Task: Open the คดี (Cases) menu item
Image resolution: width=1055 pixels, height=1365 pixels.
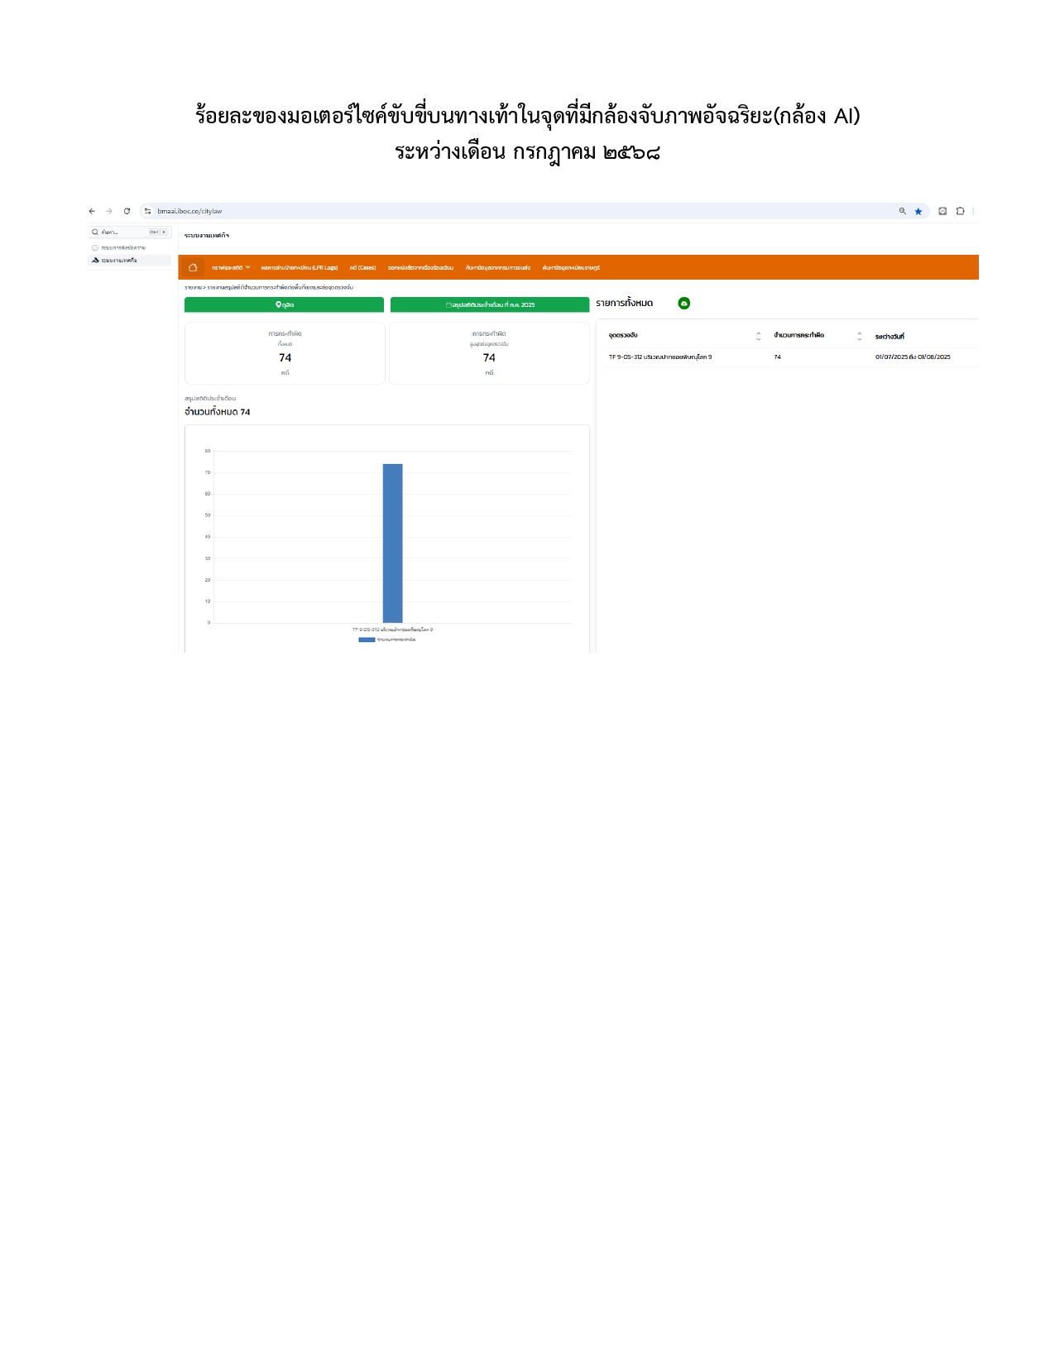Action: coord(363,268)
